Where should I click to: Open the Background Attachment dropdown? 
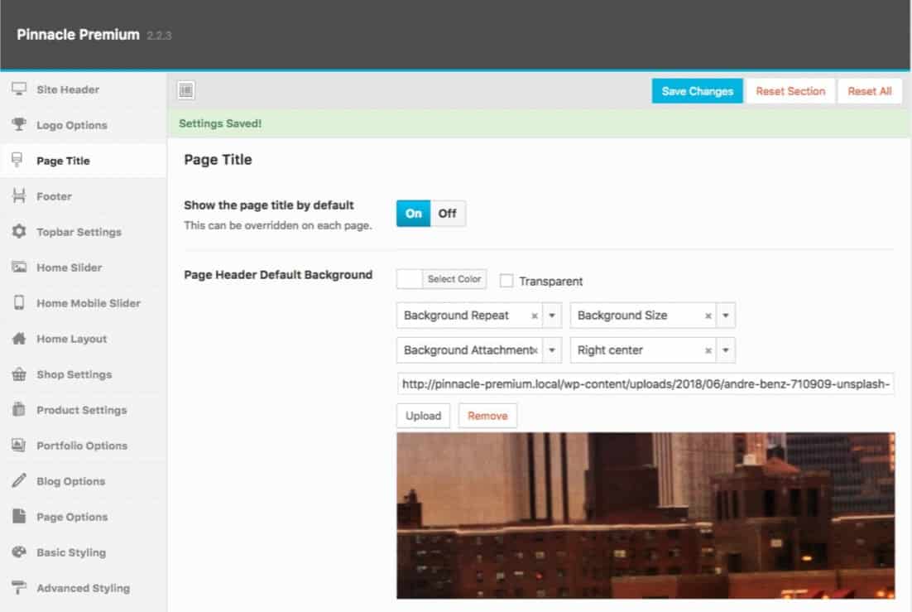pos(552,350)
